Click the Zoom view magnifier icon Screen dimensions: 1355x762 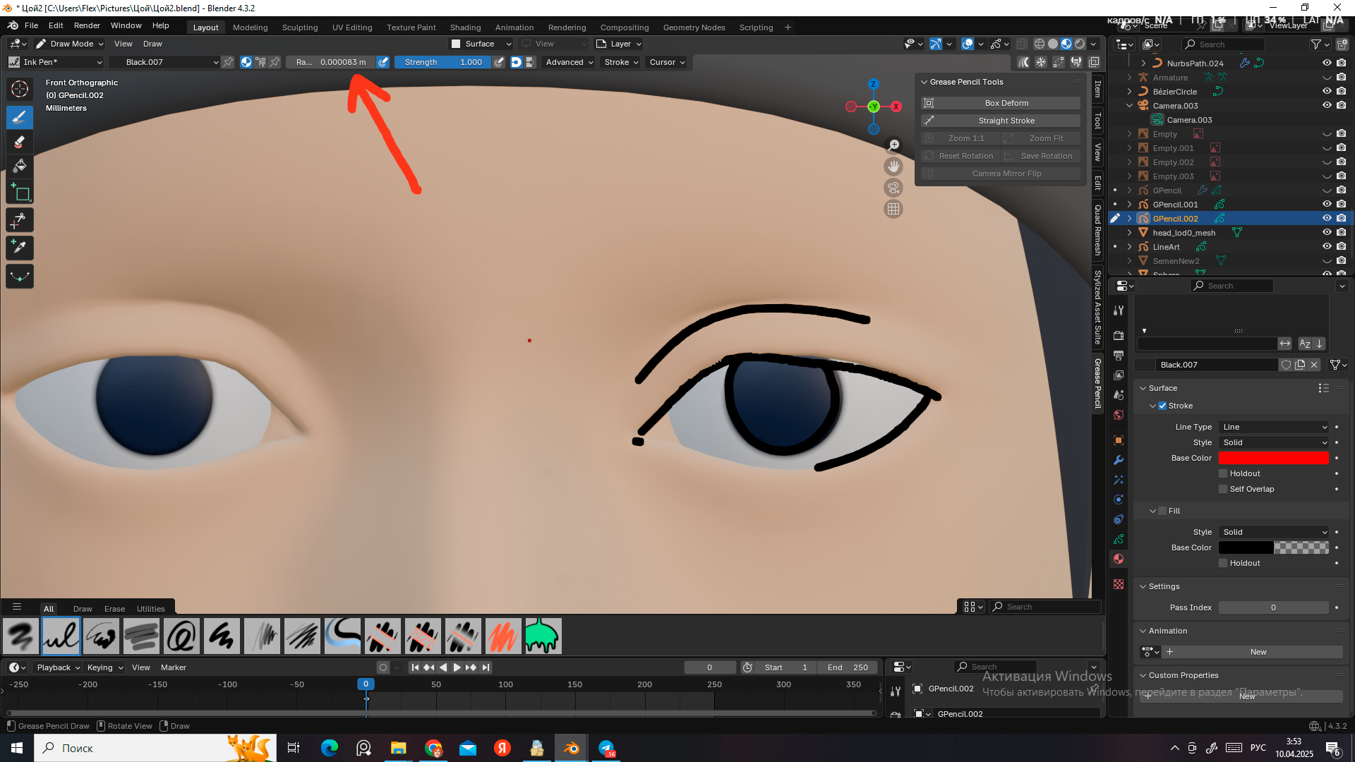coord(893,145)
